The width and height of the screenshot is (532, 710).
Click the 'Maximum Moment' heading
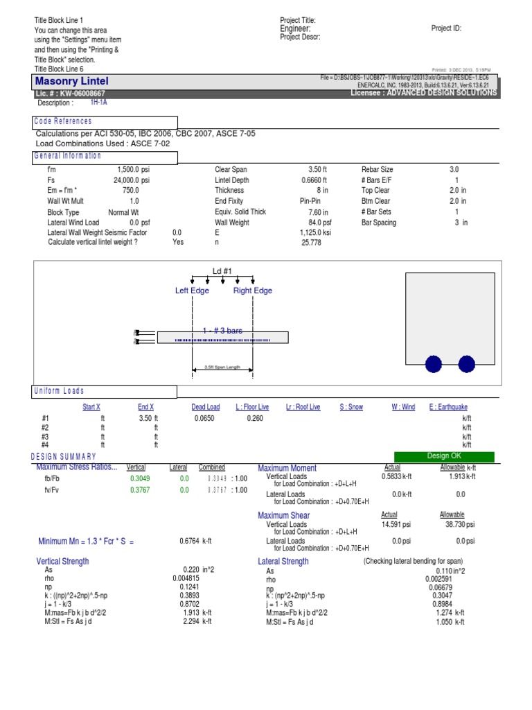[287, 468]
